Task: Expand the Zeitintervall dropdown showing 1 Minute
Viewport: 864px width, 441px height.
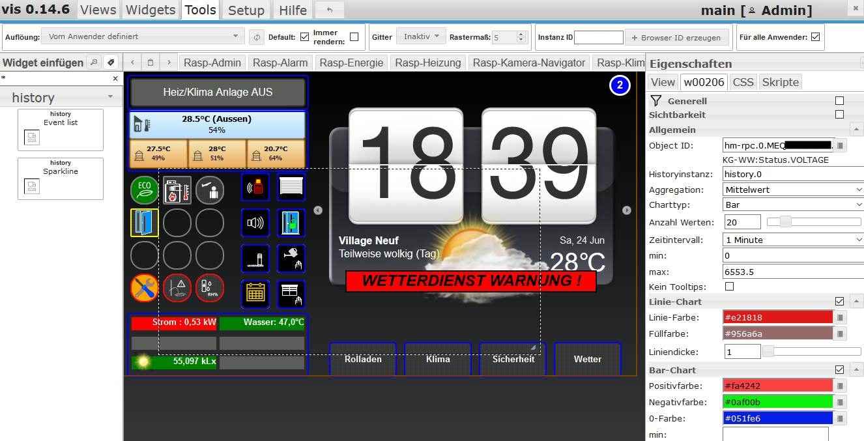Action: coord(793,240)
